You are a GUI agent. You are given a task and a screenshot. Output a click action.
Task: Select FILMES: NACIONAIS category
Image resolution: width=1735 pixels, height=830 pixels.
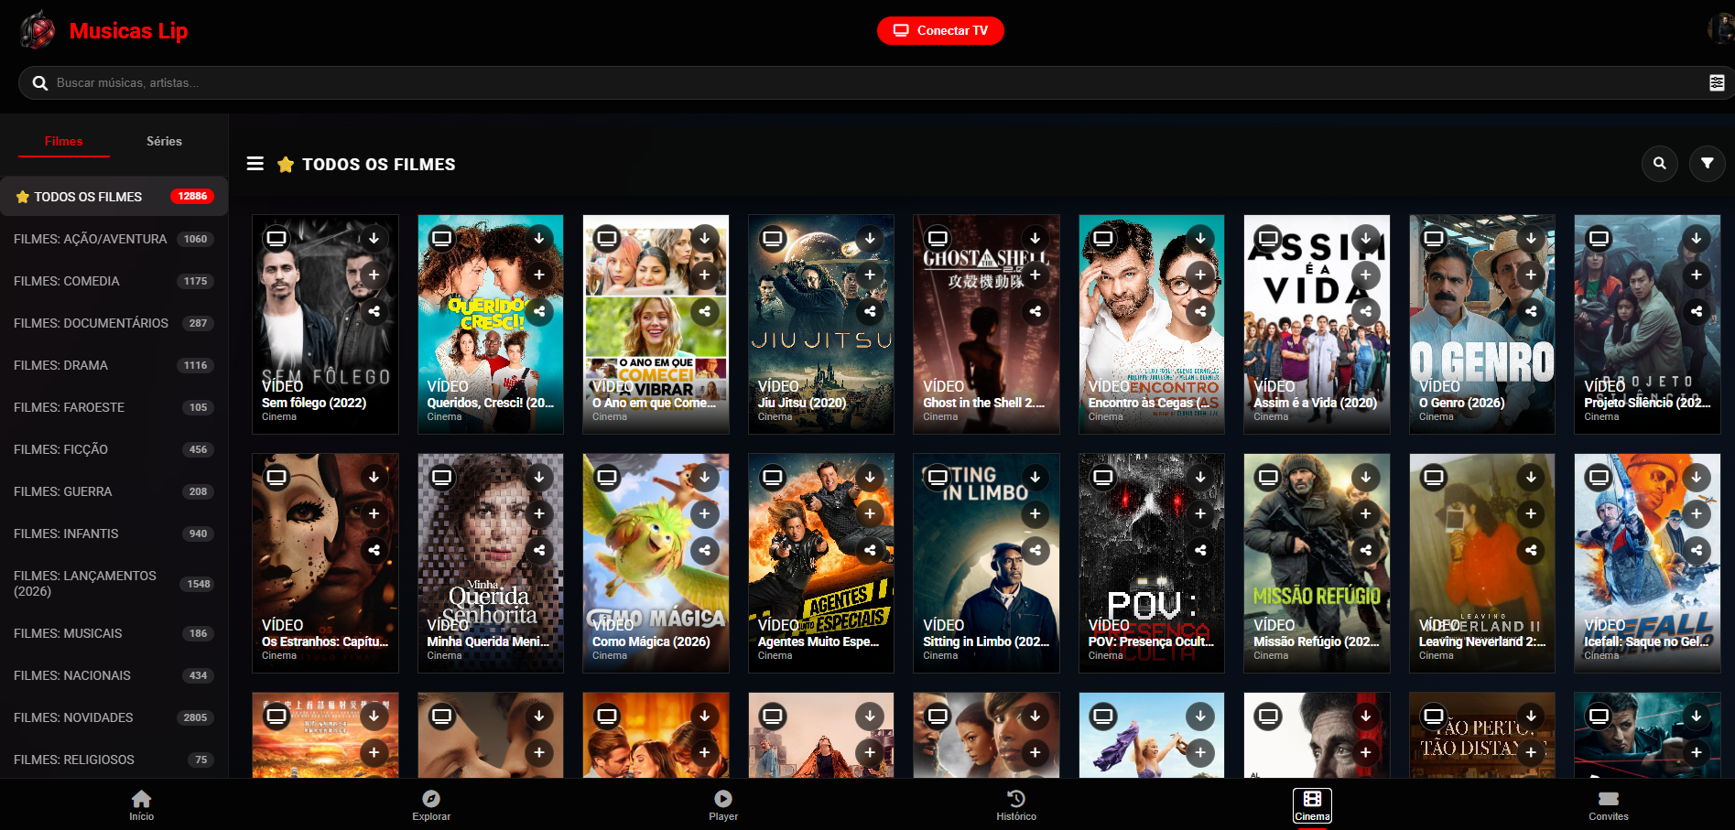pos(114,675)
